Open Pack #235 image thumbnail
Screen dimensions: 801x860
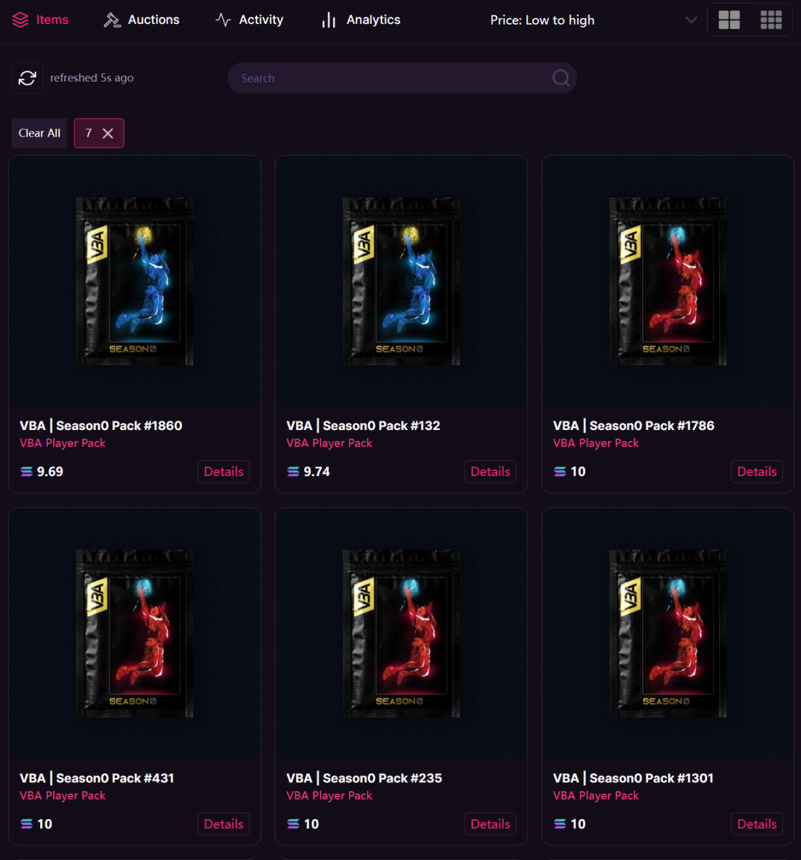pos(401,634)
